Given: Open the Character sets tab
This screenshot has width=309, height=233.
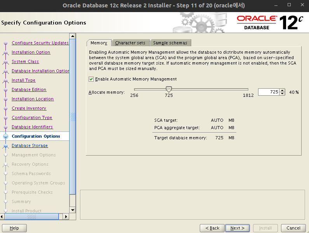Looking at the screenshot, I should (x=130, y=43).
